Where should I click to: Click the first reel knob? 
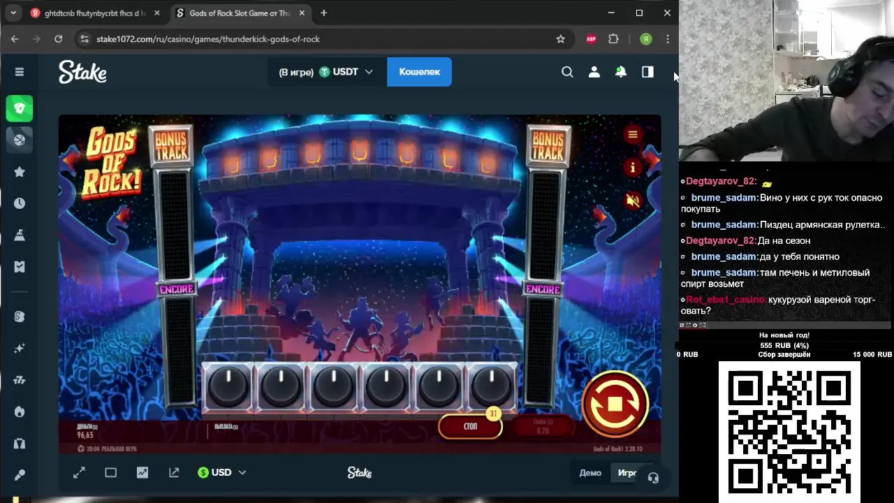pos(228,387)
